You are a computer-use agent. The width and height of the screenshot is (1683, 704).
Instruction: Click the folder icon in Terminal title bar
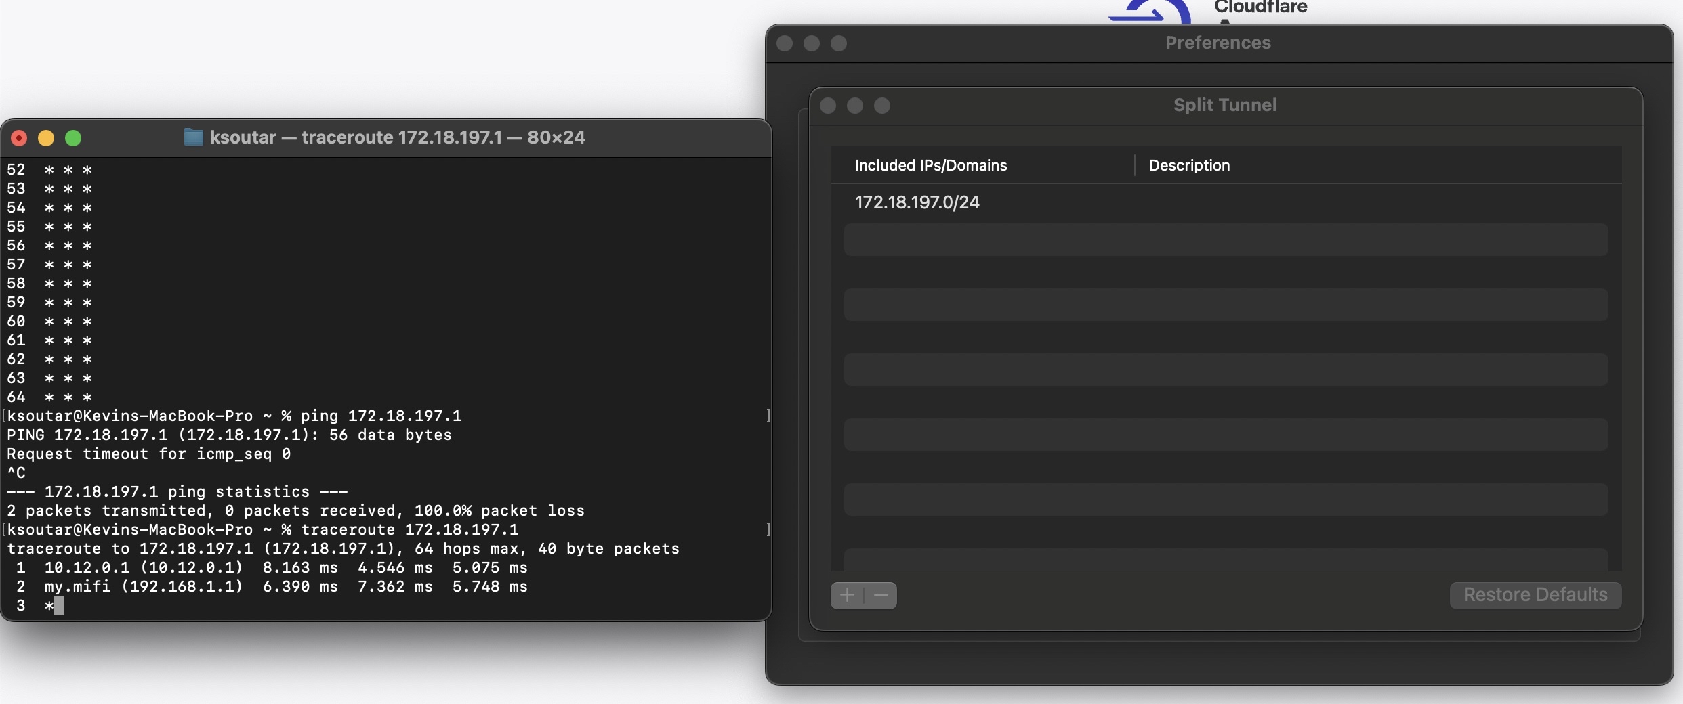click(193, 137)
